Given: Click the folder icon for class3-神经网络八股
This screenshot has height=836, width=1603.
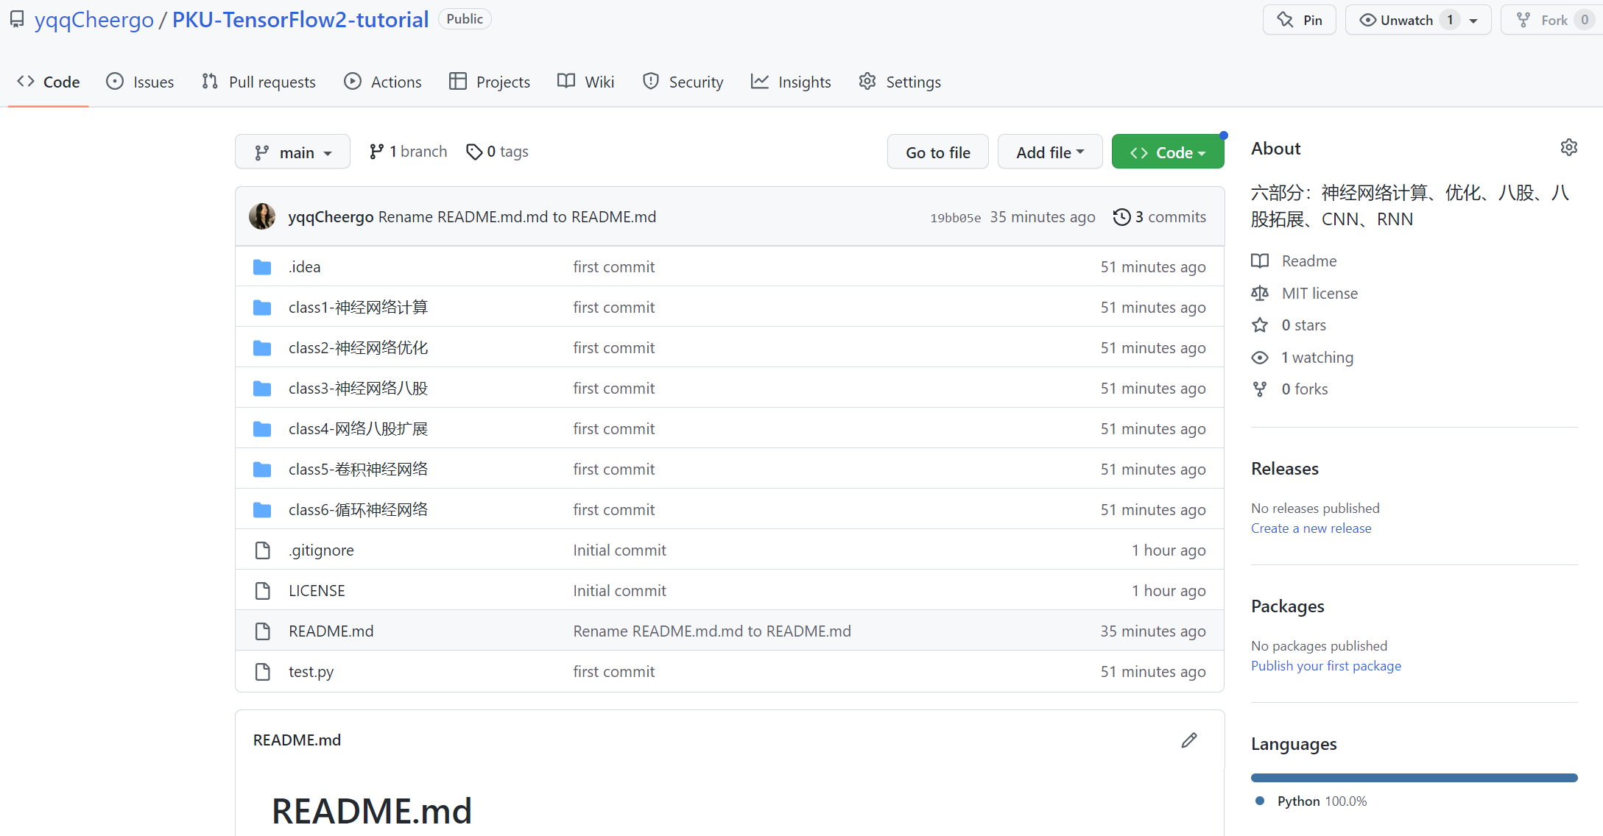Looking at the screenshot, I should (262, 389).
